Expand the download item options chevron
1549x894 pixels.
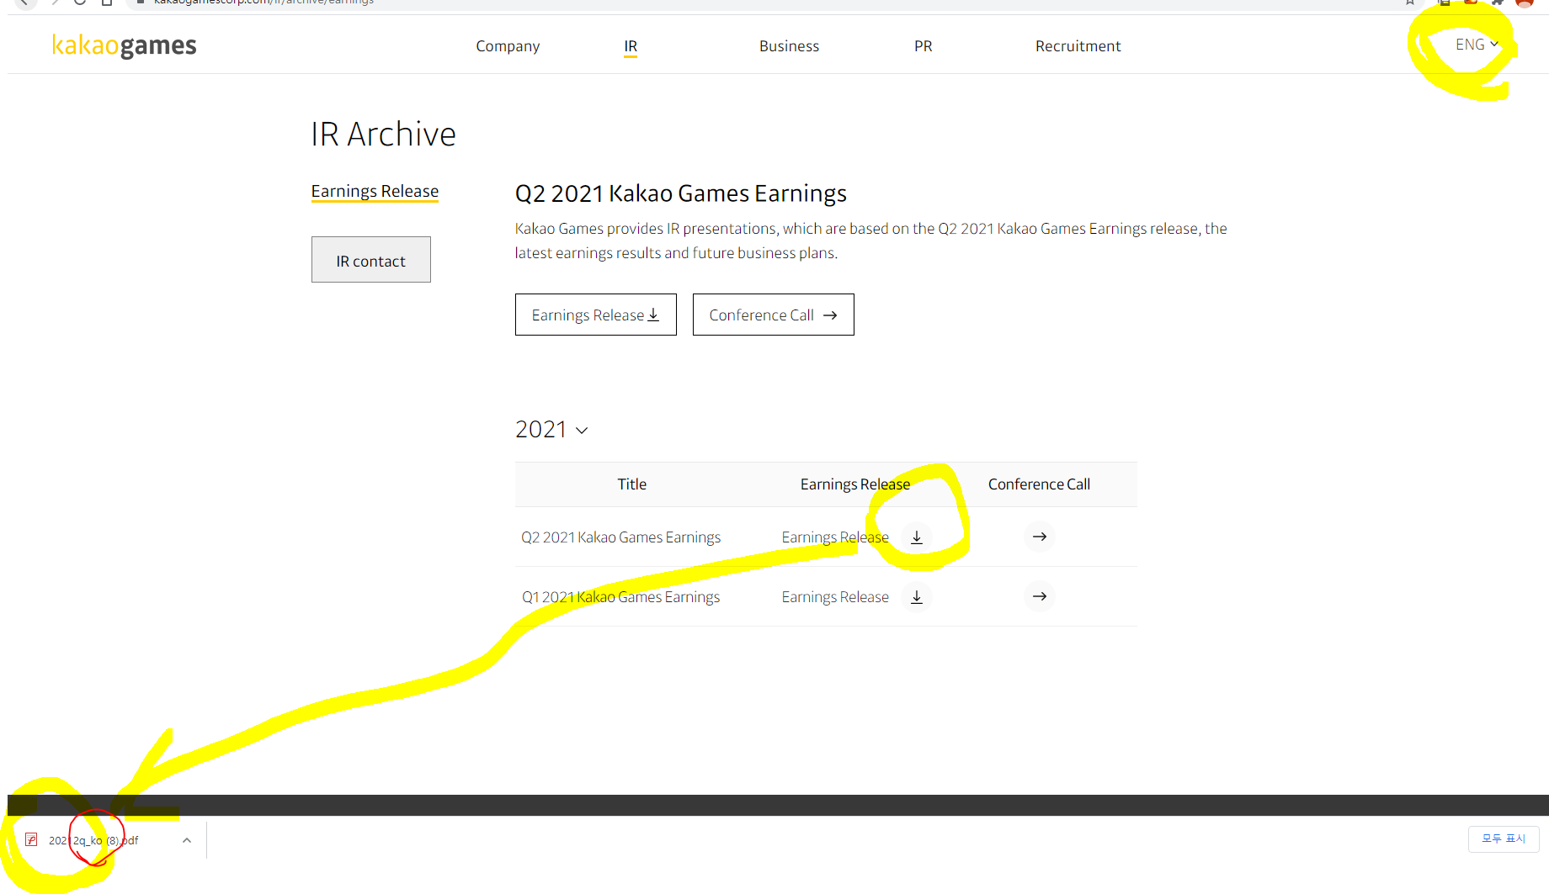point(187,840)
